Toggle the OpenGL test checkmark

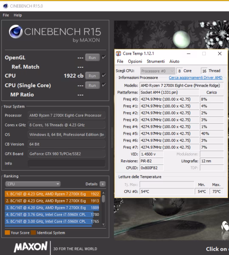tap(104, 57)
